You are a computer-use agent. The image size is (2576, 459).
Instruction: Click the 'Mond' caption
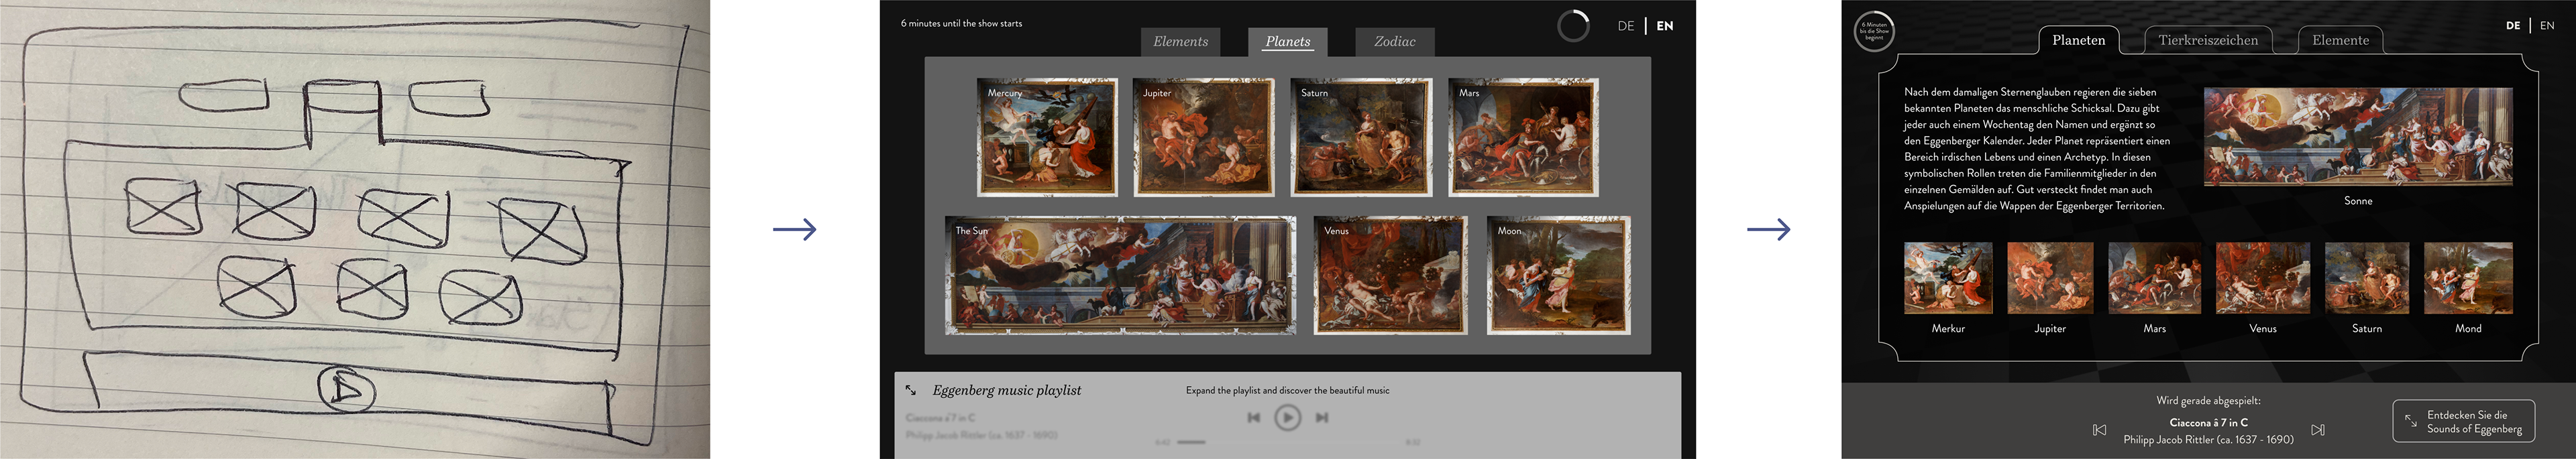pyautogui.click(x=2468, y=329)
